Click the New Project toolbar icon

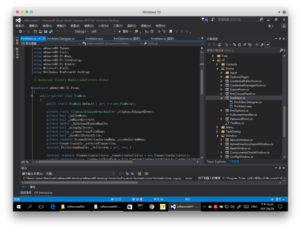coord(35,31)
